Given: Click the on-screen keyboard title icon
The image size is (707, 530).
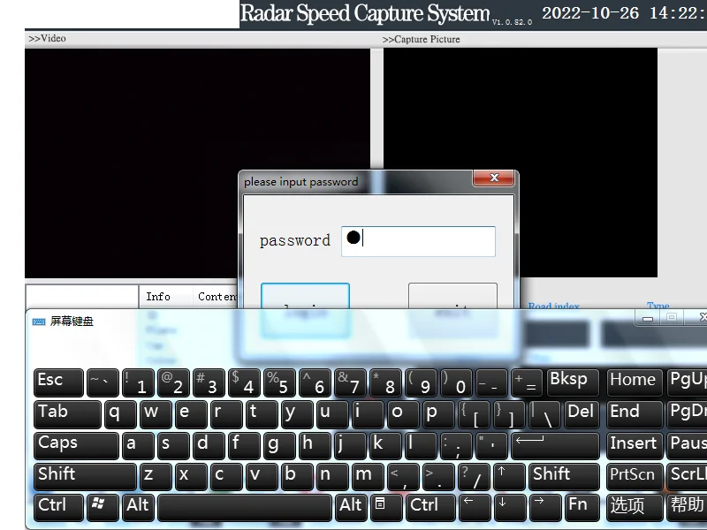Looking at the screenshot, I should [39, 322].
